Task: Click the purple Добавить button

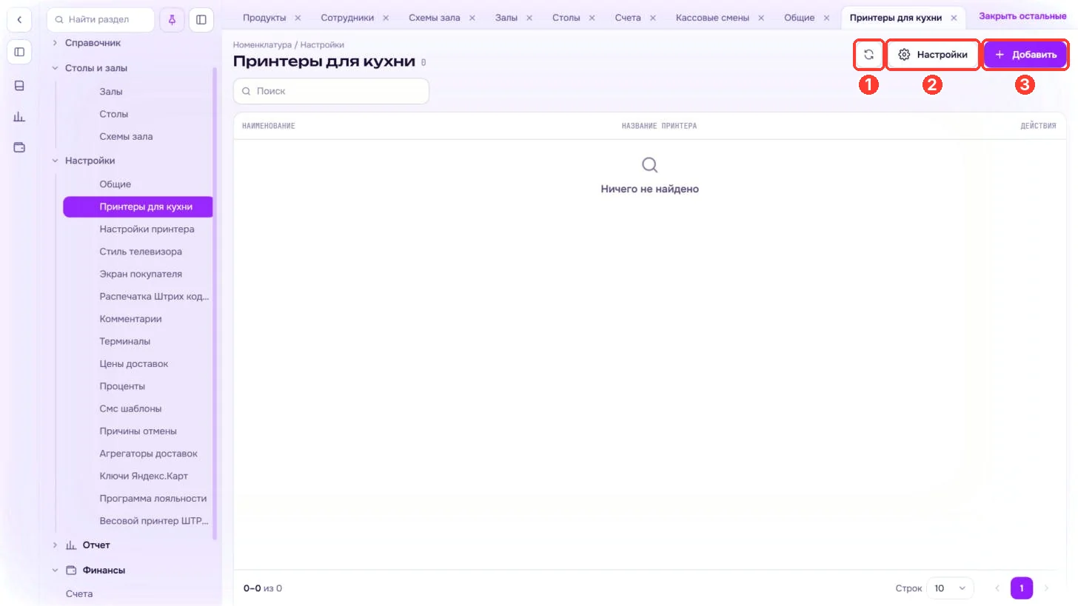Action: [1025, 55]
